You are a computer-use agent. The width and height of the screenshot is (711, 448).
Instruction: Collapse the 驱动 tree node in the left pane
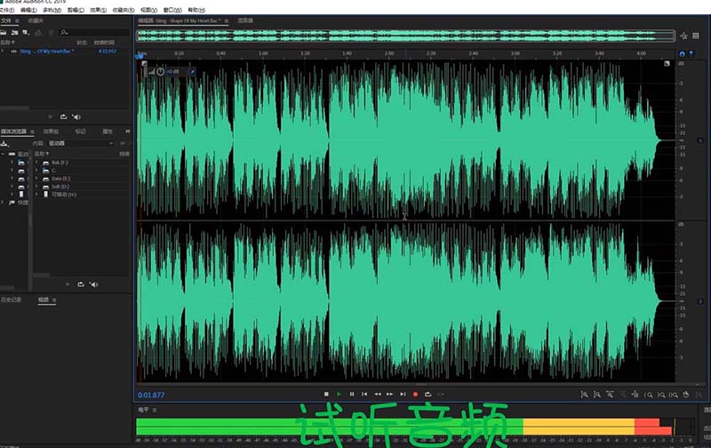[x=4, y=154]
